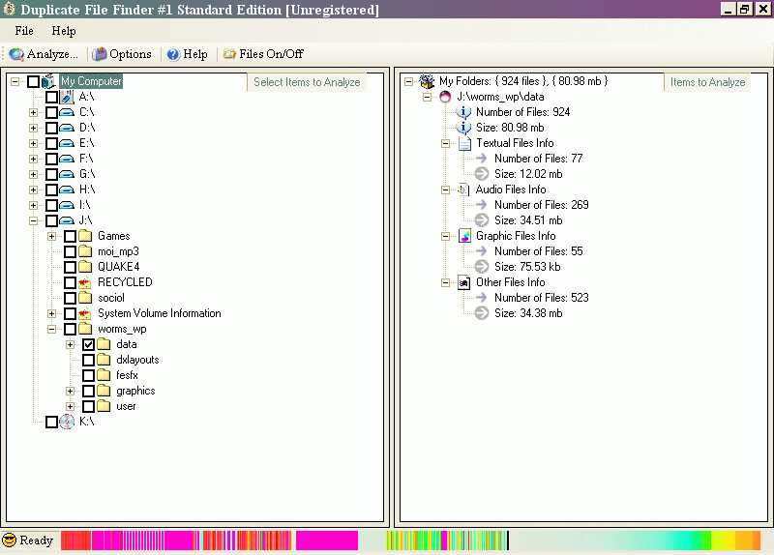Screen dimensions: 774x555
Task: Select the 'Size: 75.53 kb' row
Action: (x=527, y=267)
